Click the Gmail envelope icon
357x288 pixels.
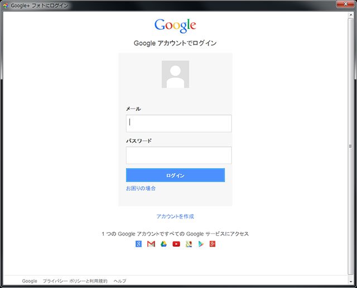point(151,244)
